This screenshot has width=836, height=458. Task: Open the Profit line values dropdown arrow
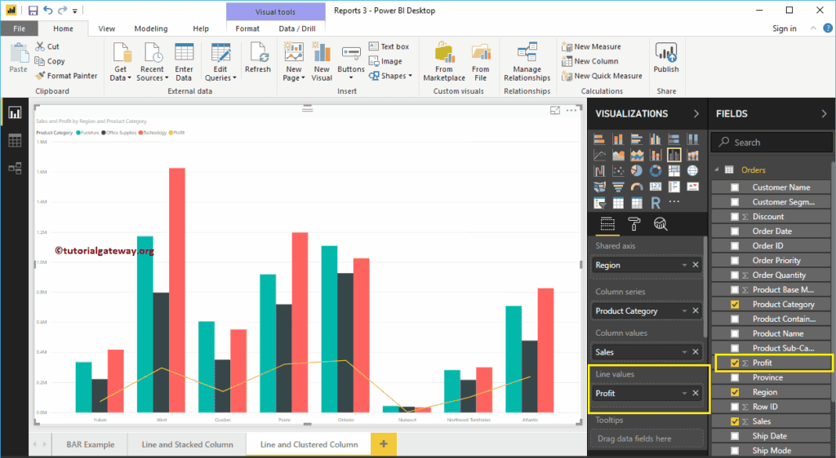click(685, 393)
